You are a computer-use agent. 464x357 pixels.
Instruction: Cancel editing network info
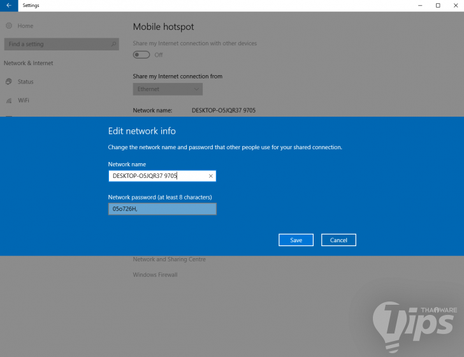coord(338,240)
